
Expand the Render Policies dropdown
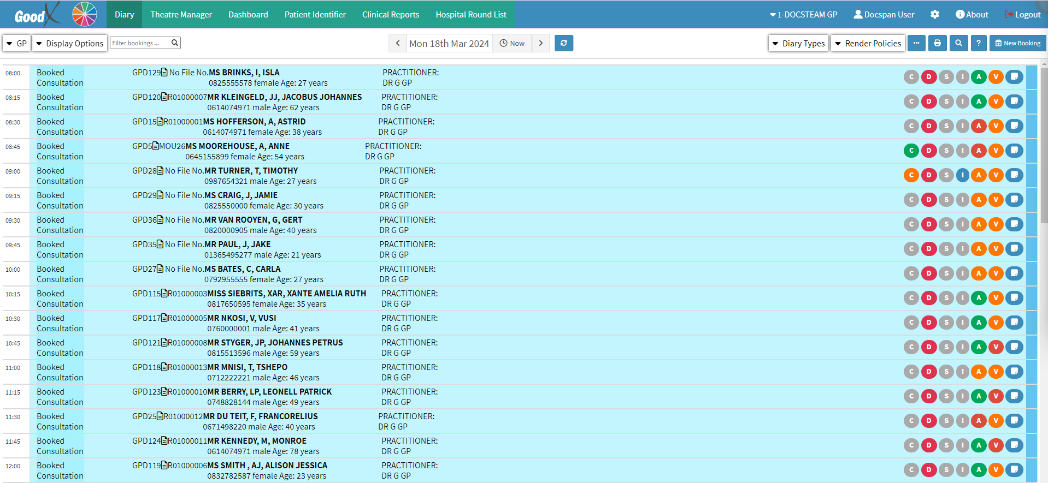868,43
